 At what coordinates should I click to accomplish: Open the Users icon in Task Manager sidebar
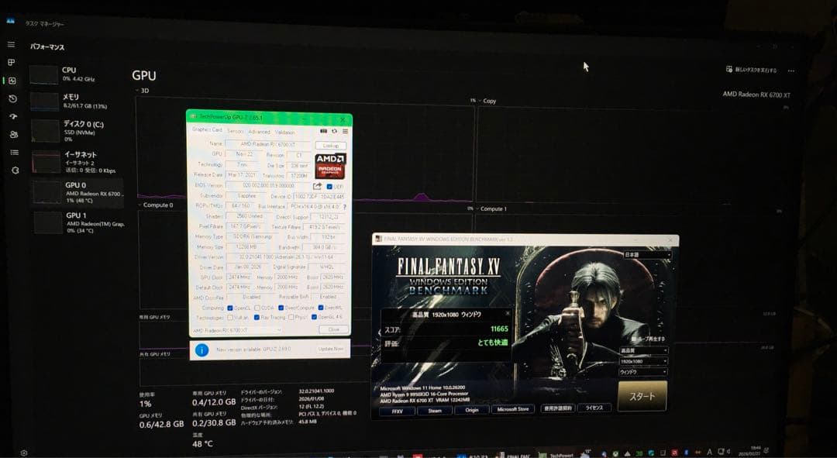pyautogui.click(x=14, y=135)
